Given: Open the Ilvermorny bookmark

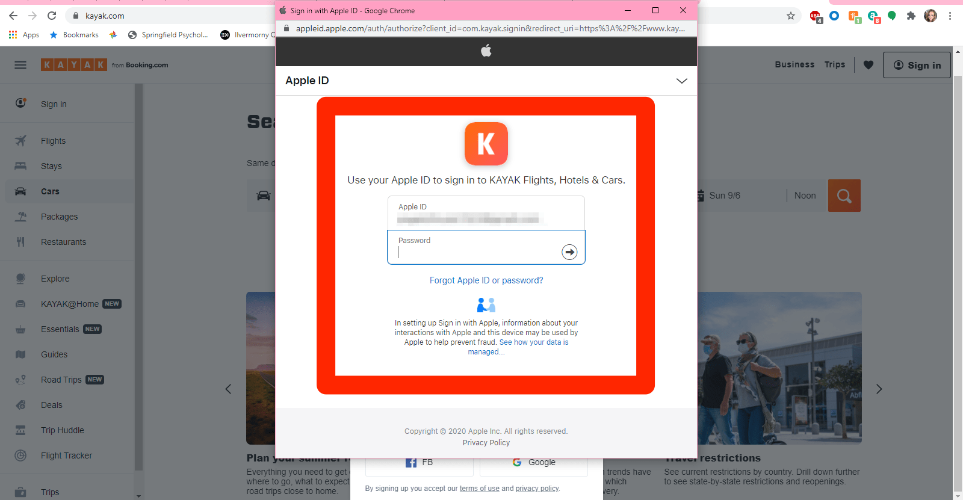Looking at the screenshot, I should [x=247, y=35].
